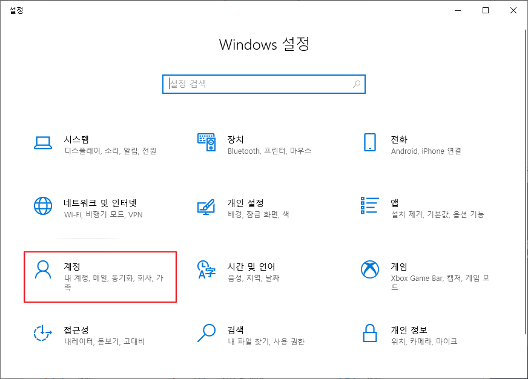Click the Windows 설정 page title

click(x=263, y=45)
